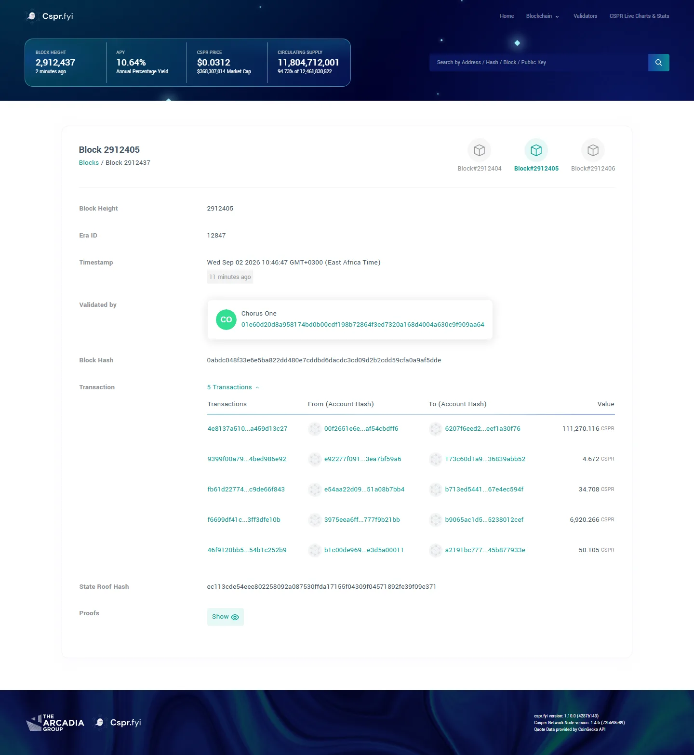The width and height of the screenshot is (694, 755).
Task: Open previous block cube icon for Block#2912404
Action: click(x=479, y=150)
